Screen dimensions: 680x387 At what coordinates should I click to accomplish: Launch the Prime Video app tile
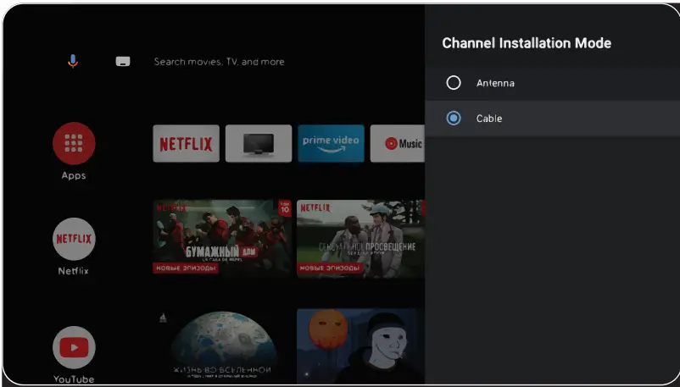coord(331,143)
